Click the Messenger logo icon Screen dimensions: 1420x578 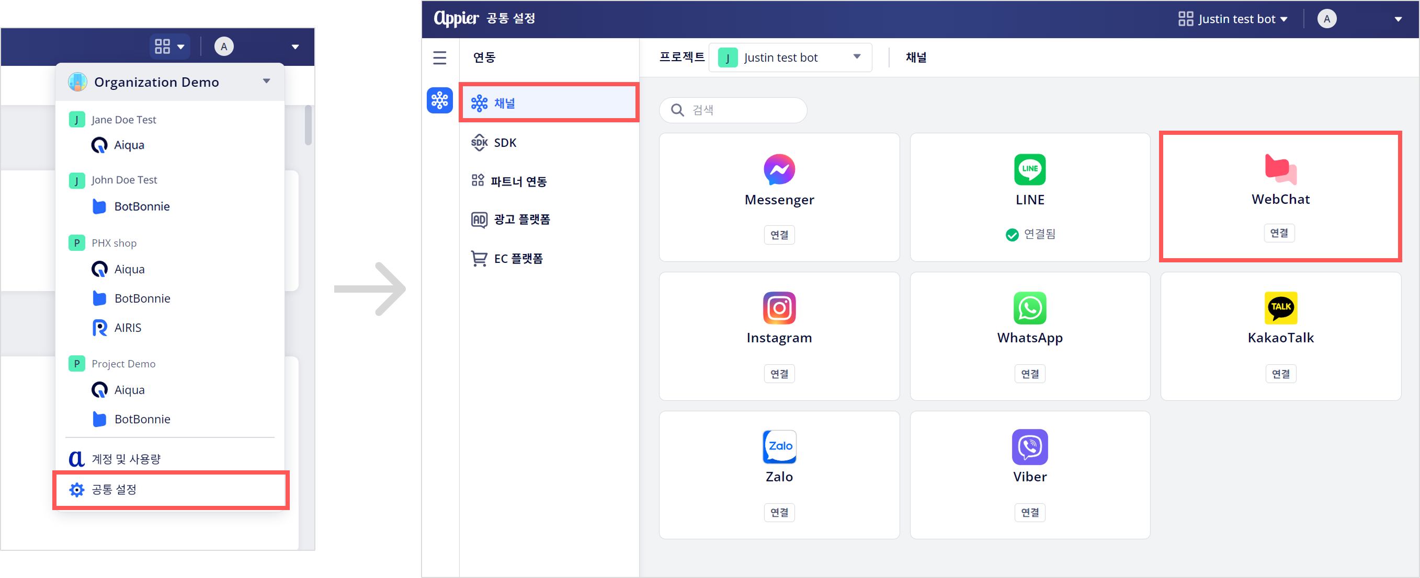tap(779, 169)
